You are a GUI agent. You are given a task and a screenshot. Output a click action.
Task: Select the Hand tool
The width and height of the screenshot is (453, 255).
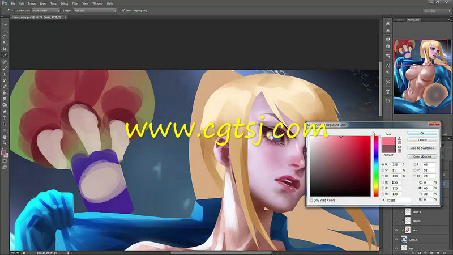5,137
